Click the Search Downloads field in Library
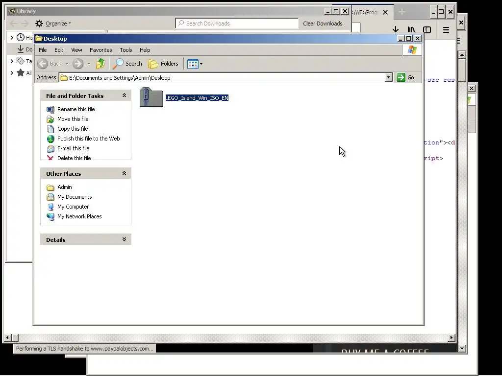The height and width of the screenshot is (376, 502). [237, 23]
